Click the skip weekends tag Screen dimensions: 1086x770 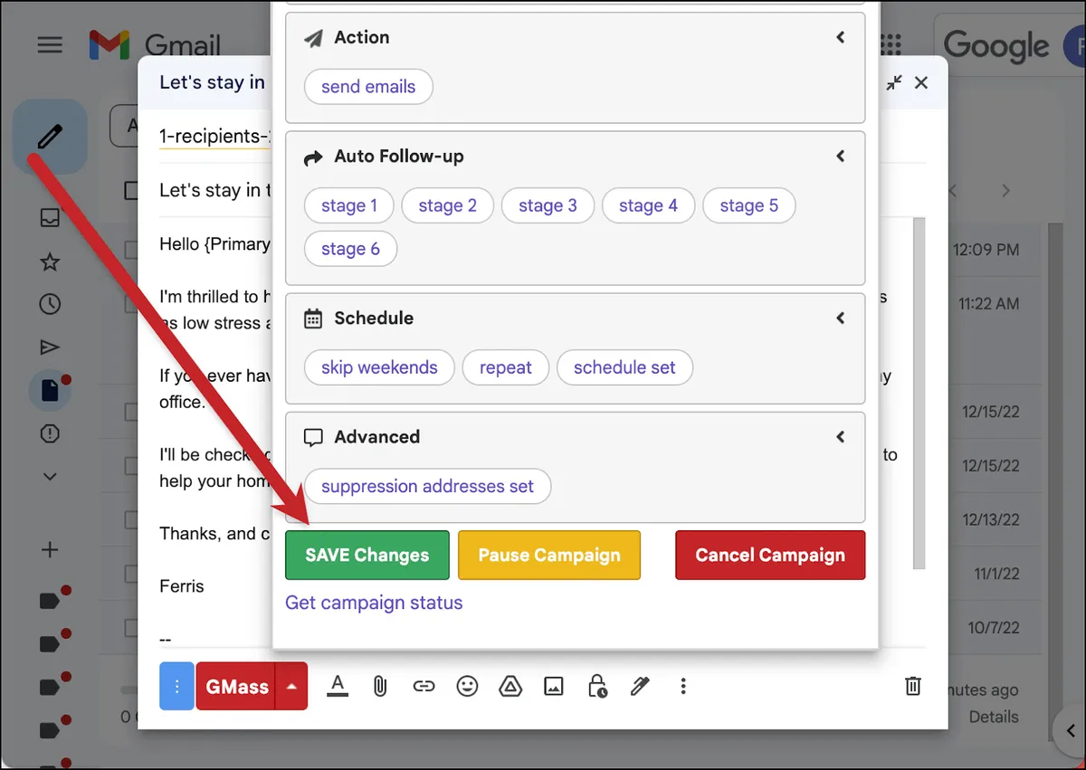coord(379,367)
